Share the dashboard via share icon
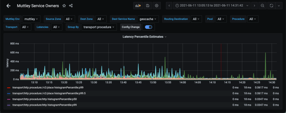Viewport: 286px width, 113px height. pos(71,6)
